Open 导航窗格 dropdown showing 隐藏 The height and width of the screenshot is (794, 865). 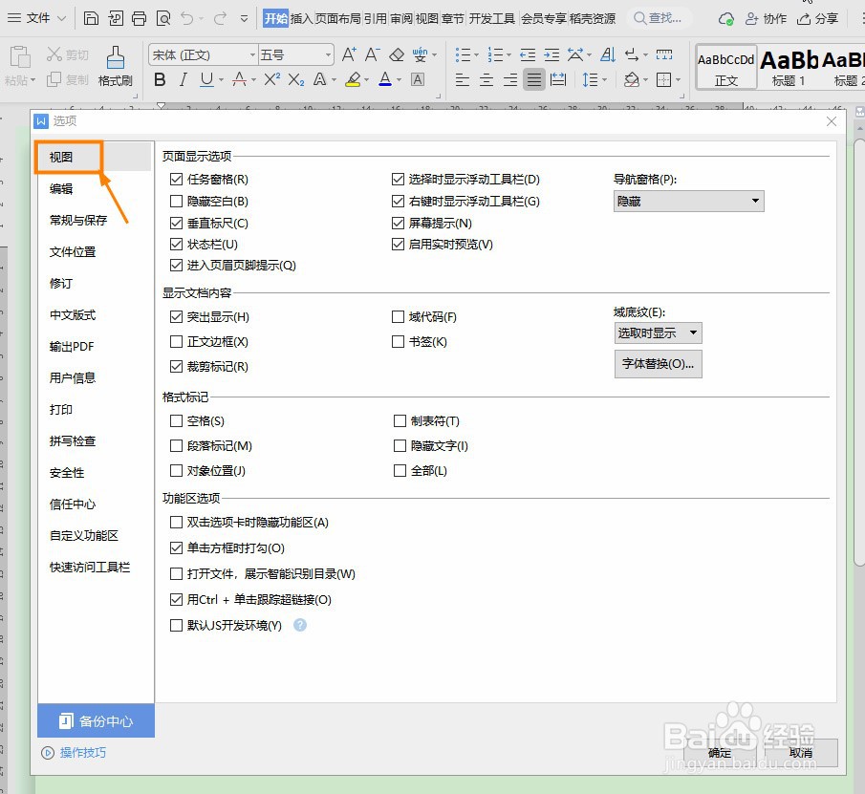coord(688,202)
